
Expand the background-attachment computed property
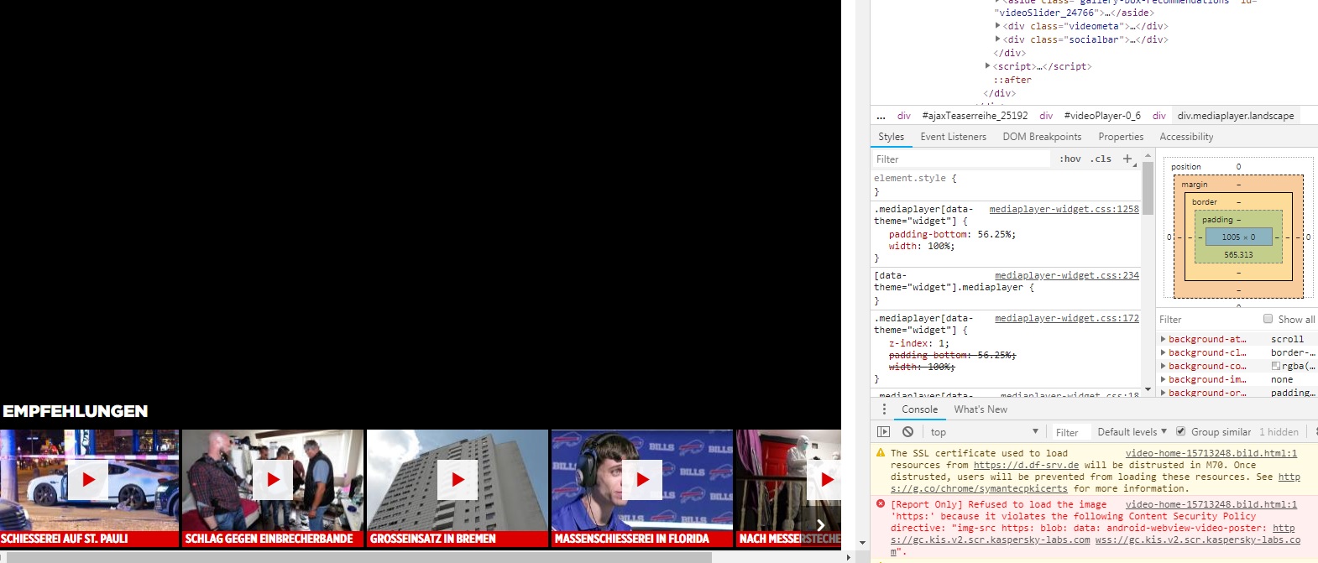pyautogui.click(x=1164, y=339)
